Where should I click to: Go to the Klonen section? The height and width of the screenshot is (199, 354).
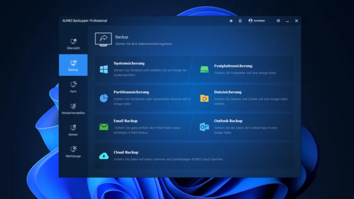(73, 130)
